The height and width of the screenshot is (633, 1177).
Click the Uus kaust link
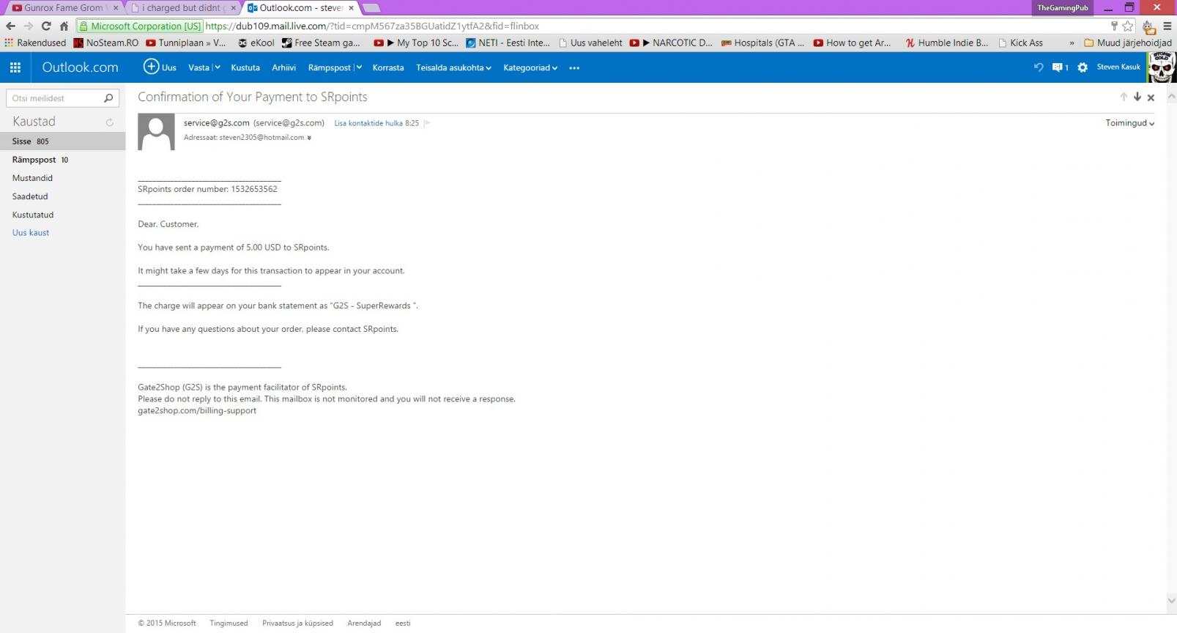31,233
